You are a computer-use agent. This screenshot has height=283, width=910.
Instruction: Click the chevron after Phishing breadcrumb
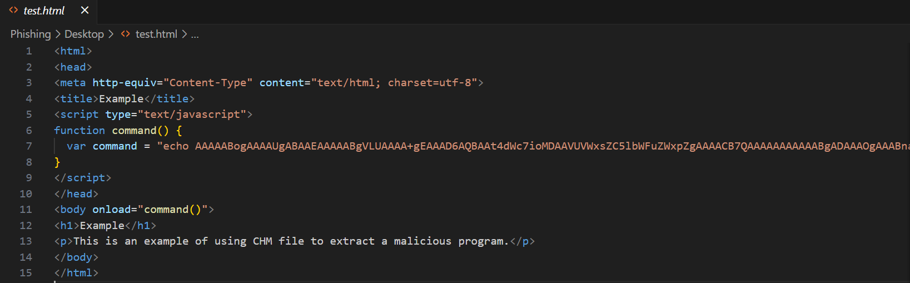(x=58, y=34)
